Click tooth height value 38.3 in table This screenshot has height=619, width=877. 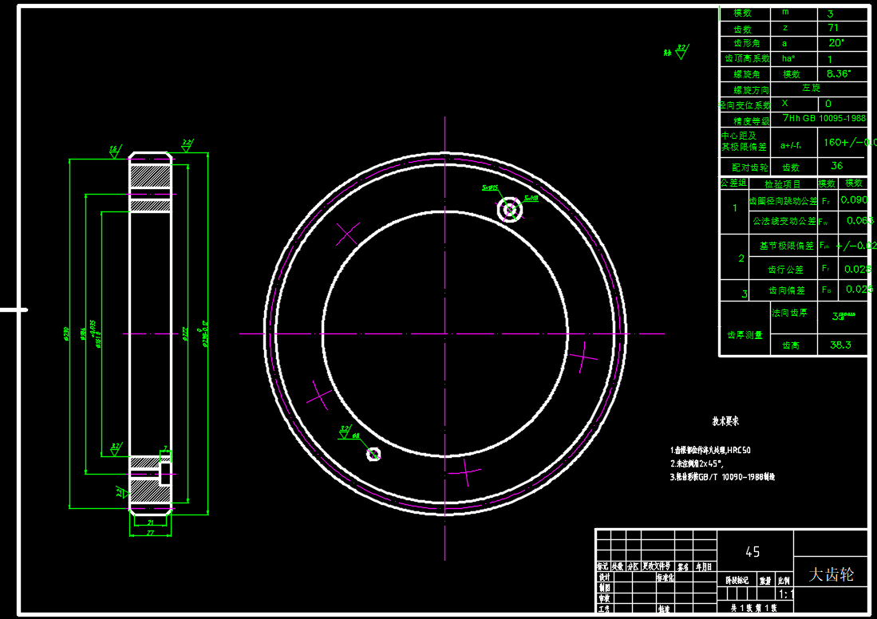pos(839,345)
